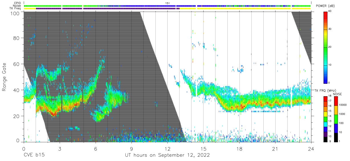Click the 15 tick on UT hours axis

(203, 149)
